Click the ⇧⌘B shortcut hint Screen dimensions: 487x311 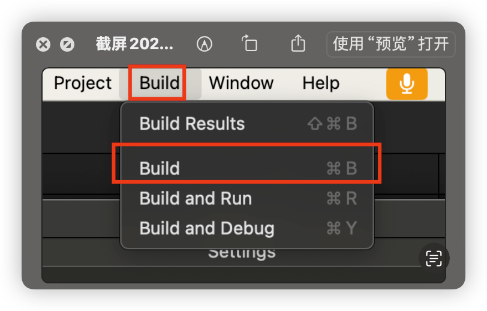(x=332, y=124)
